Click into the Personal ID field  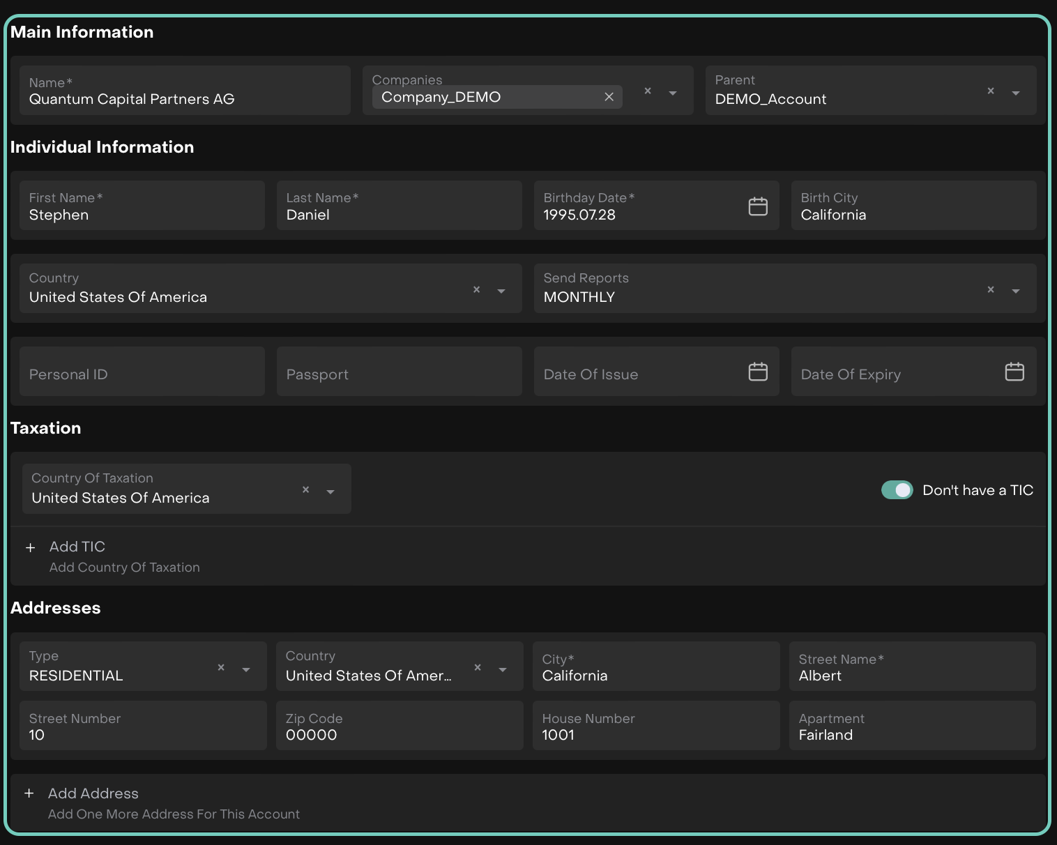[x=142, y=374]
